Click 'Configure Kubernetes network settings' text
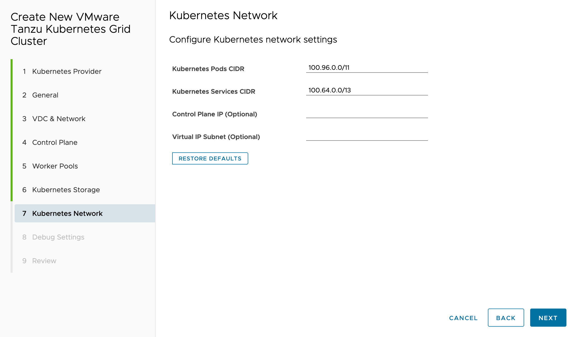 253,40
